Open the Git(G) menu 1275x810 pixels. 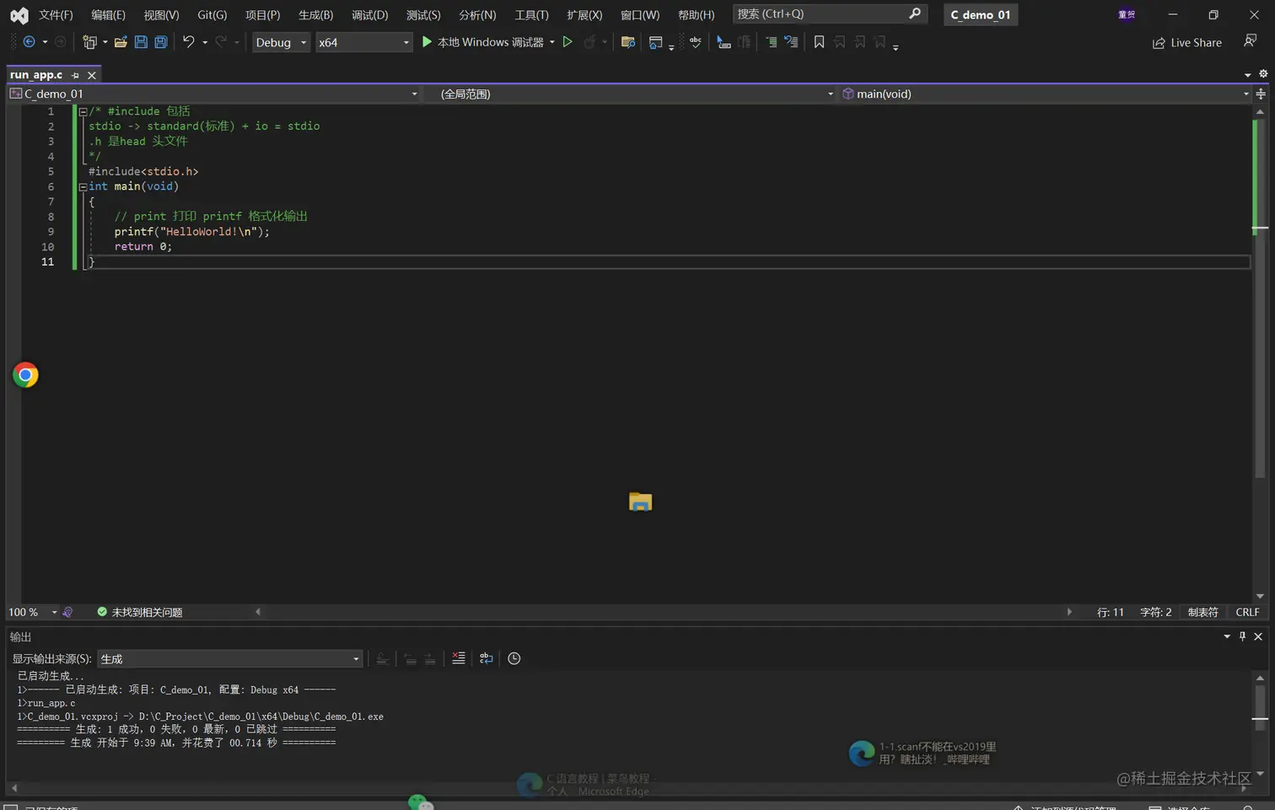212,15
